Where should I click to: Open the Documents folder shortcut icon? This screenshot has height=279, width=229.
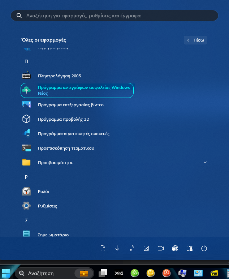click(x=103, y=248)
